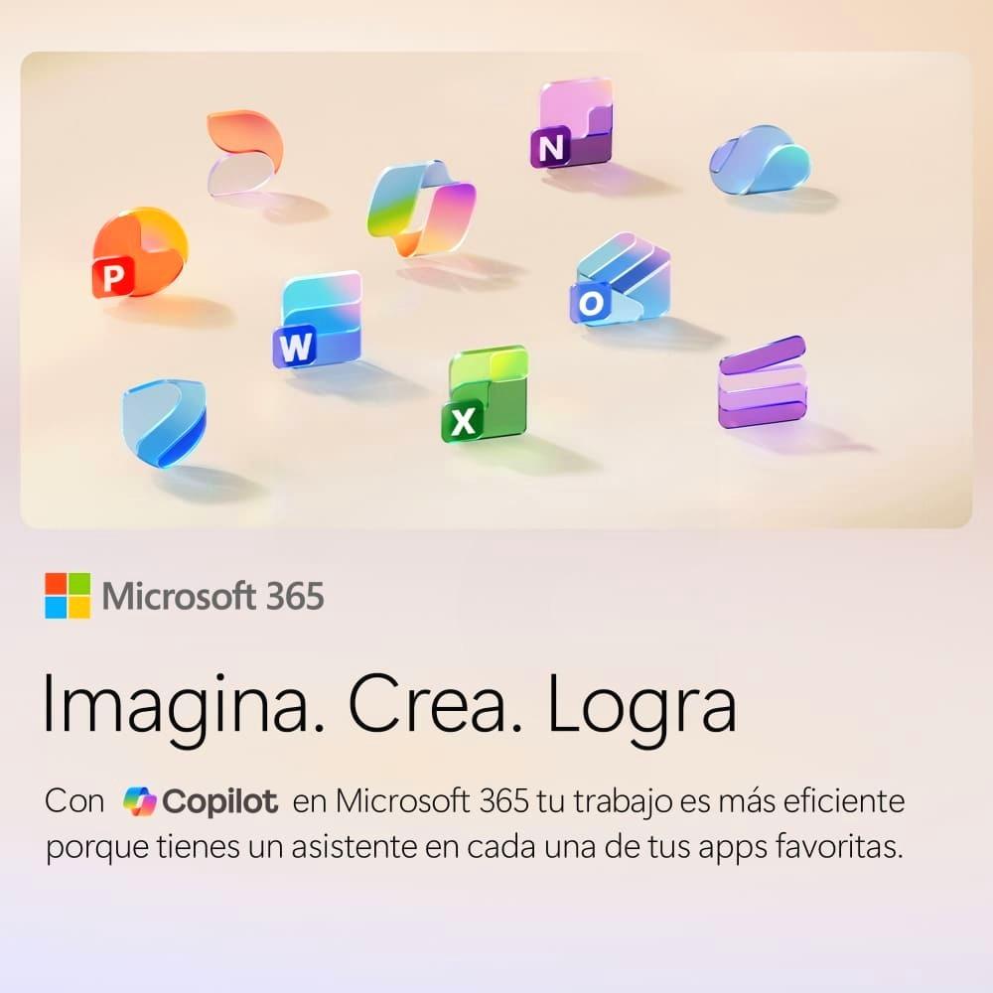This screenshot has height=993, width=993.
Task: Open the blue OneDrive cloud icon
Action: [760, 160]
